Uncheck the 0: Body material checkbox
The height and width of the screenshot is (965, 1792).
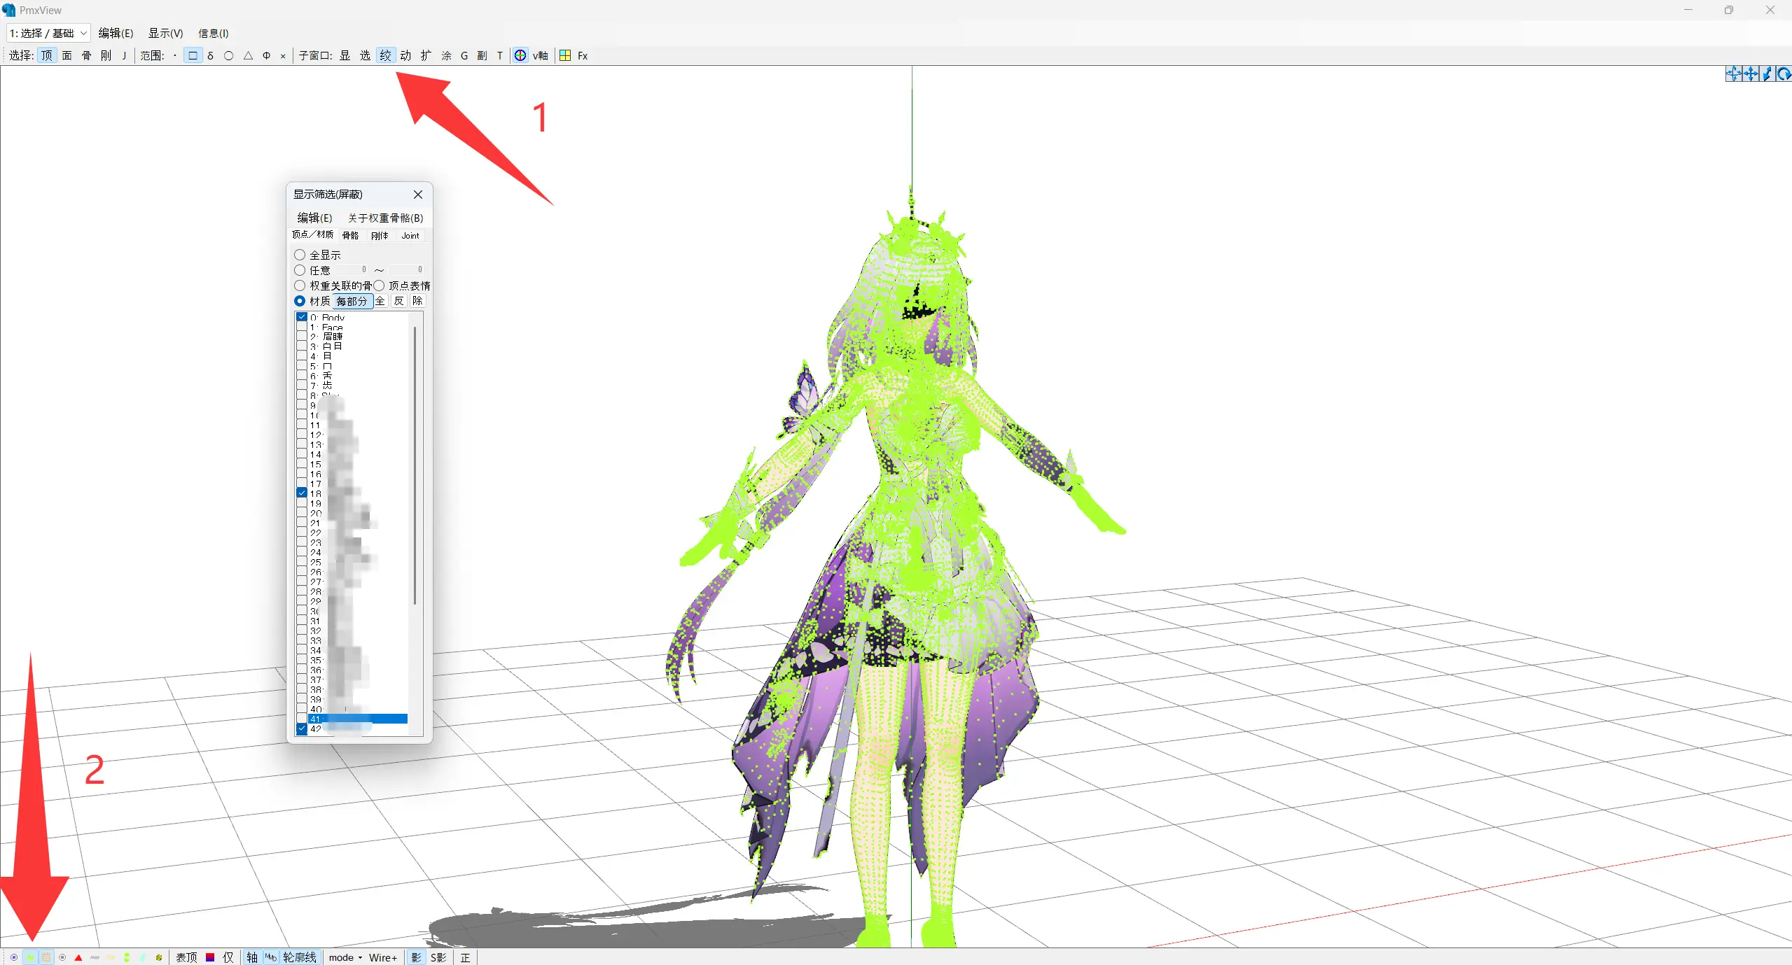click(302, 317)
